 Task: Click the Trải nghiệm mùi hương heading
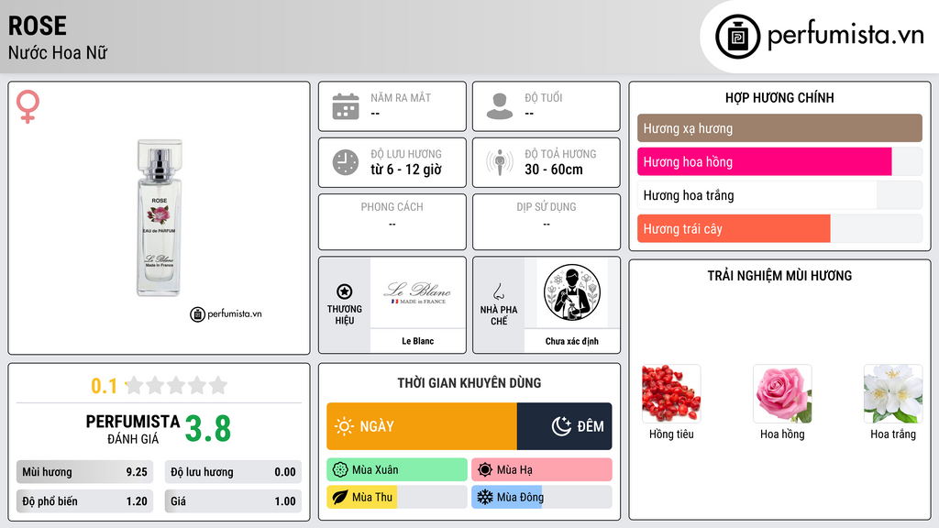click(x=779, y=275)
